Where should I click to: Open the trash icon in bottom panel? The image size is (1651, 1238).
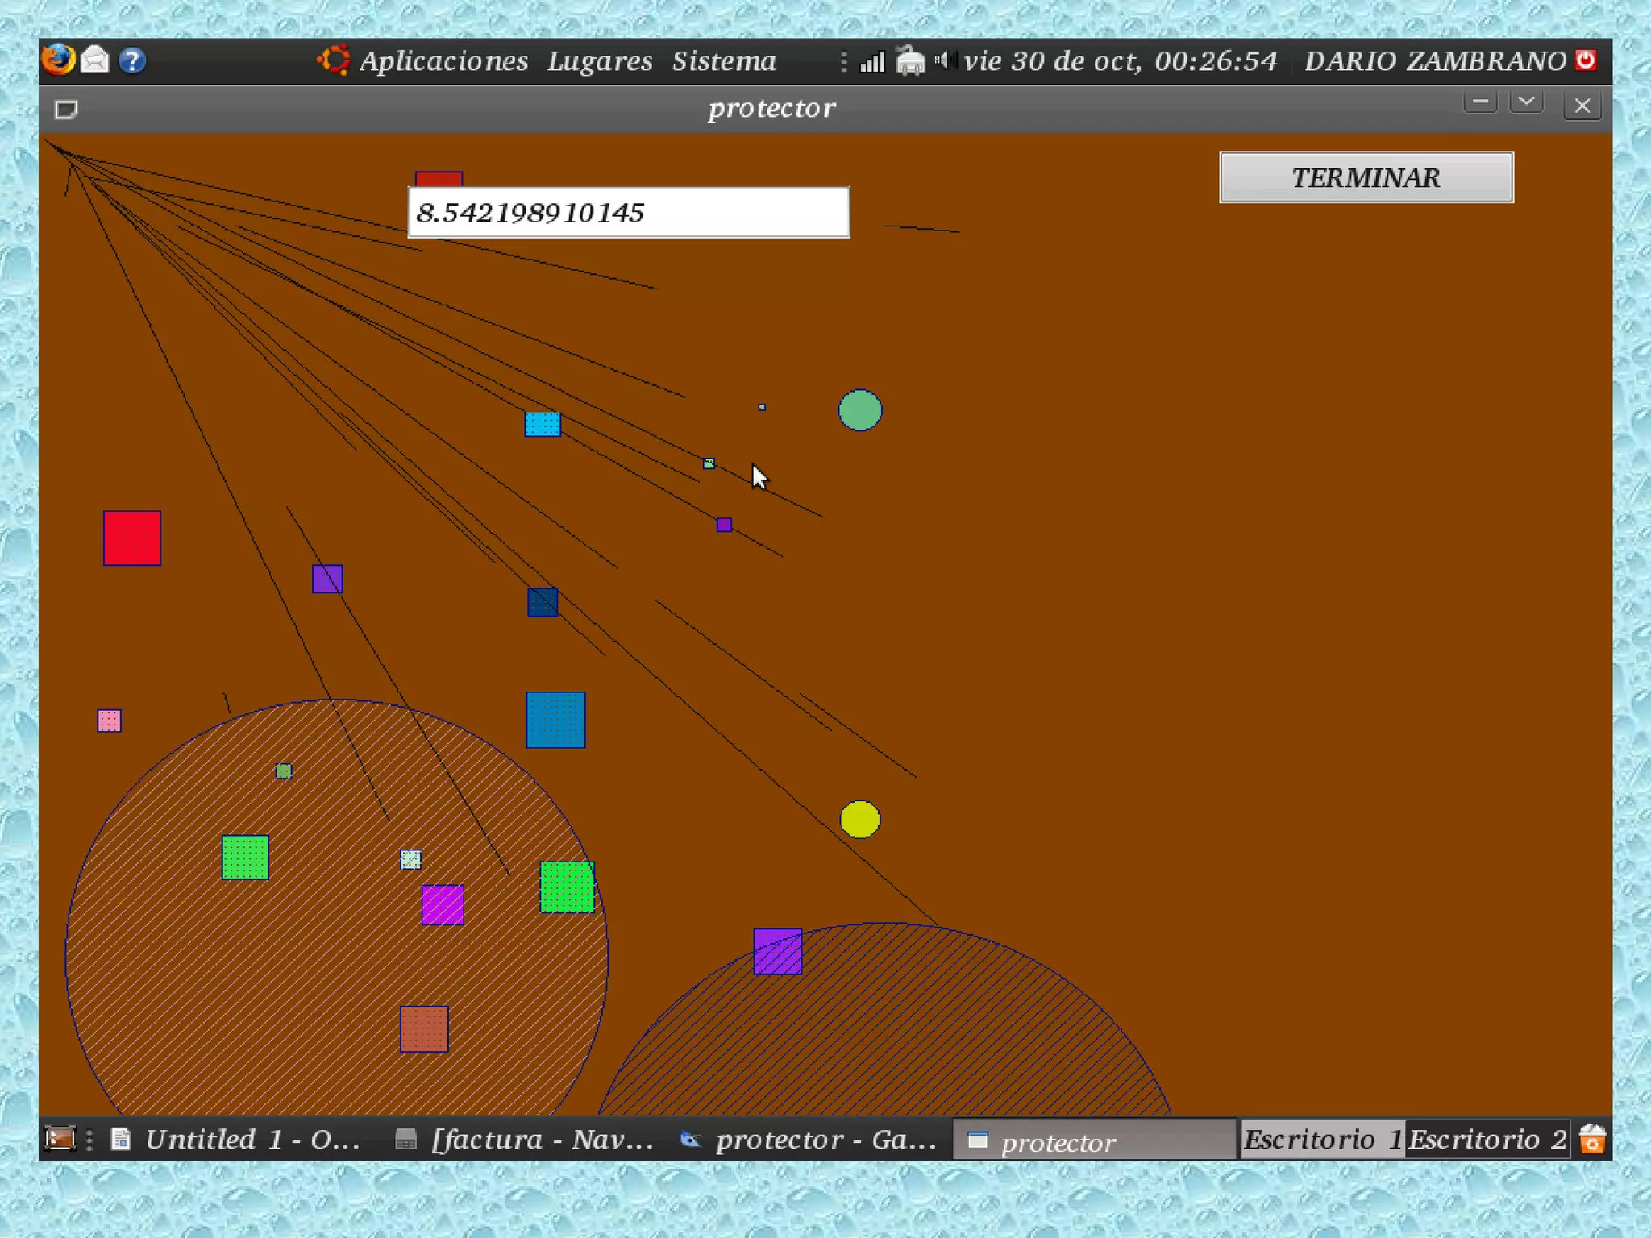point(1592,1140)
